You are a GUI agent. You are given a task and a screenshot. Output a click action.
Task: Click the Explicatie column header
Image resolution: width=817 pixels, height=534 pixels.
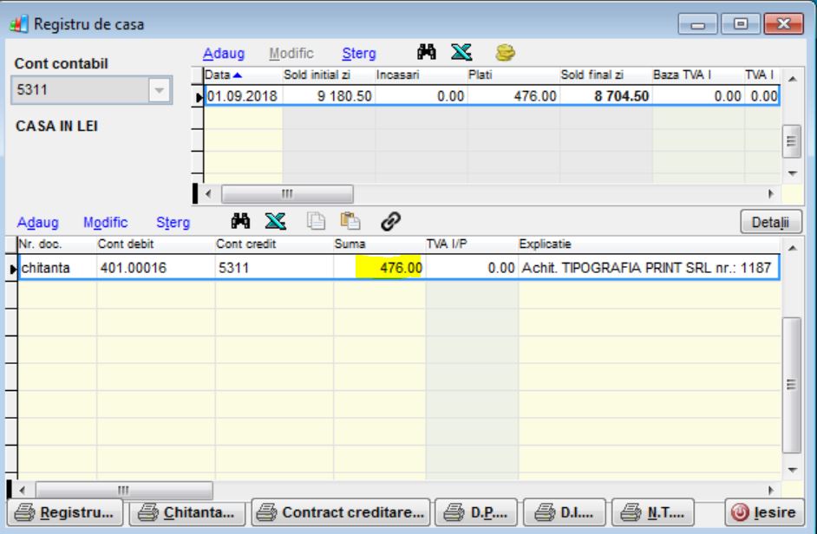(x=650, y=244)
